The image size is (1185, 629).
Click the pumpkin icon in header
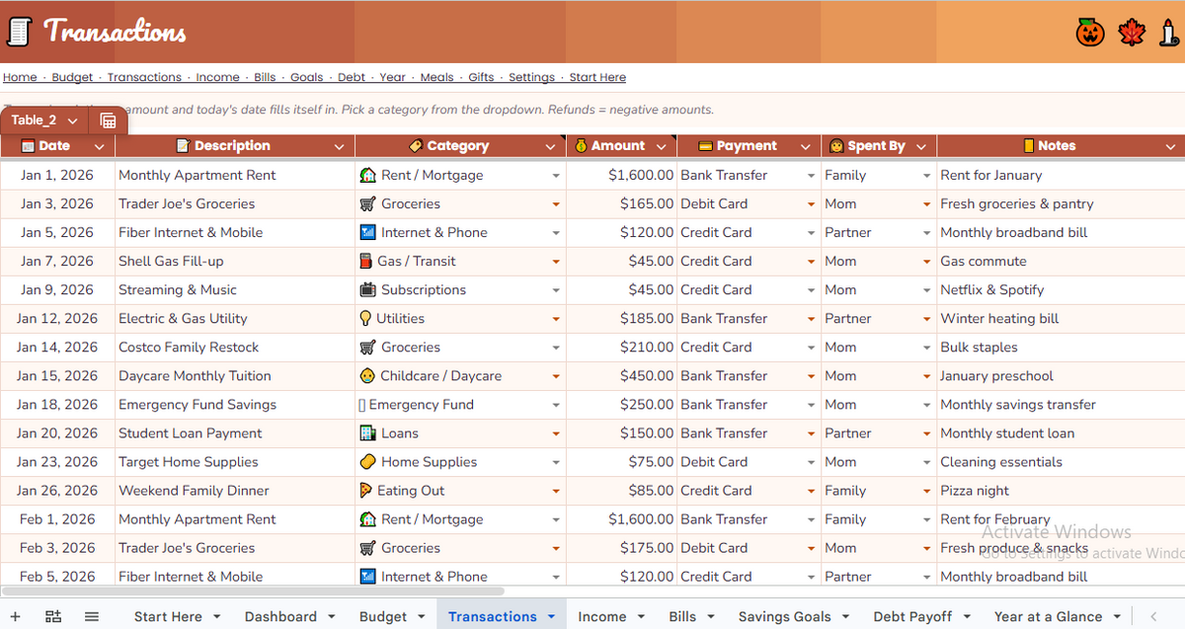[x=1090, y=33]
